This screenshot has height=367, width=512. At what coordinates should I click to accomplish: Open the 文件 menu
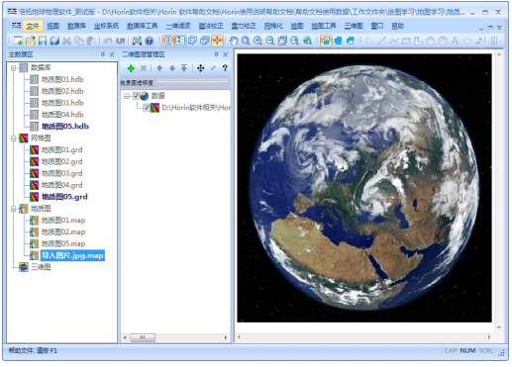[x=33, y=26]
